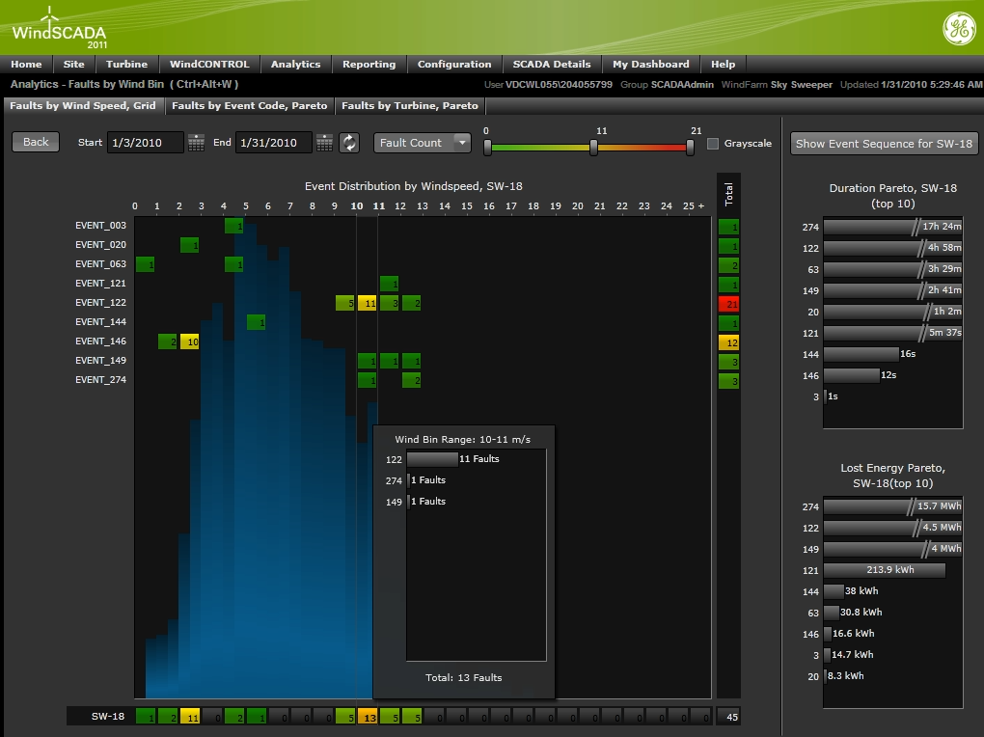Click the EVENT_274 row label
The height and width of the screenshot is (737, 984).
[x=100, y=380]
